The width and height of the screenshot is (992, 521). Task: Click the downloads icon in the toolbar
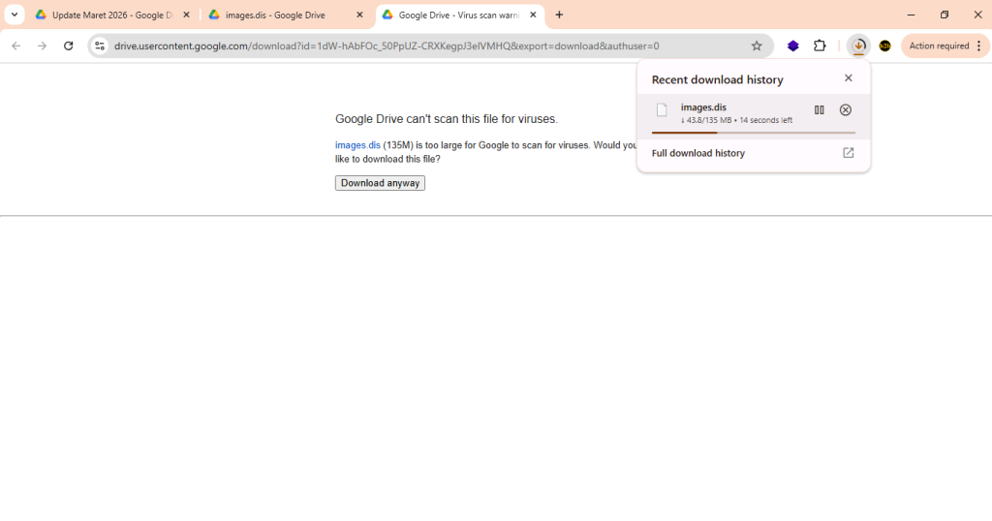click(x=858, y=46)
